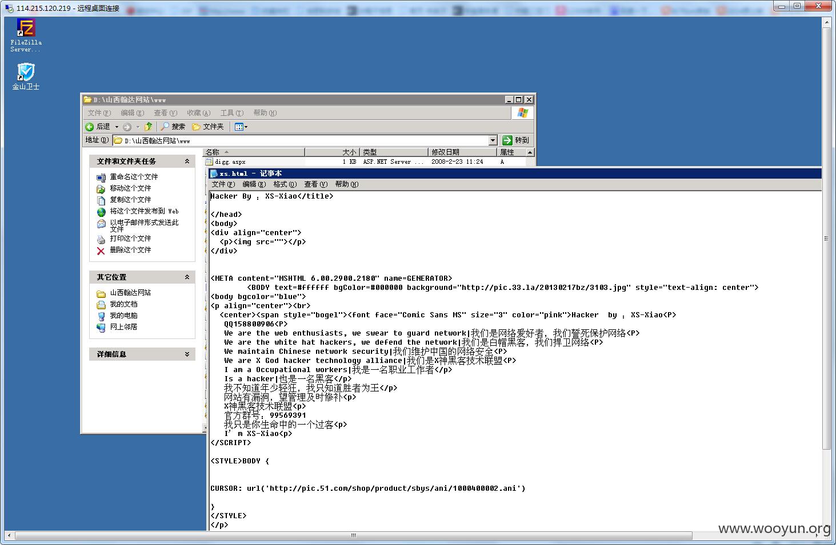Open the Notepad 文件(F) menu
836x545 pixels.
(x=223, y=184)
